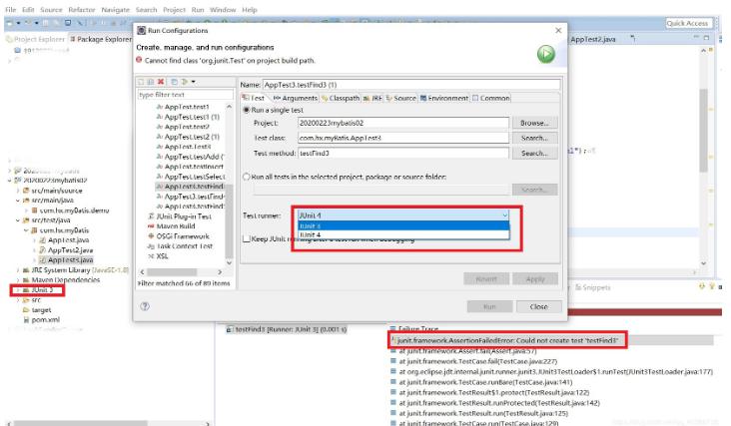This screenshot has width=731, height=426.
Task: Click the Revert button
Action: tap(486, 279)
